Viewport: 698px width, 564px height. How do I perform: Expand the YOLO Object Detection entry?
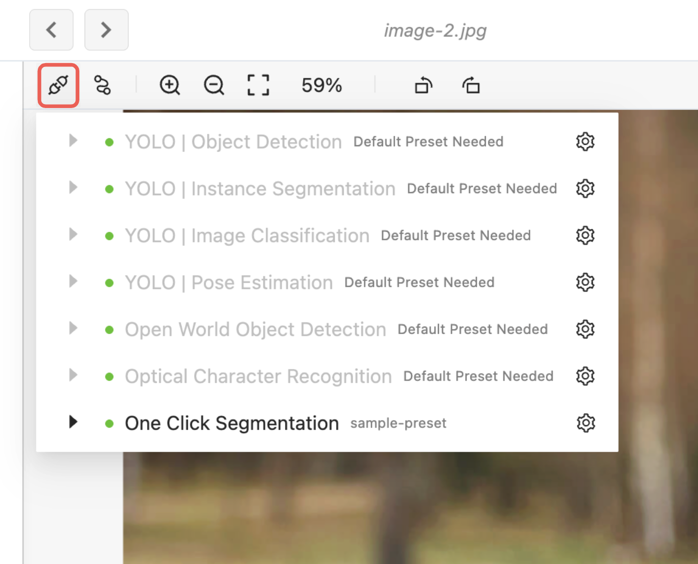tap(73, 141)
